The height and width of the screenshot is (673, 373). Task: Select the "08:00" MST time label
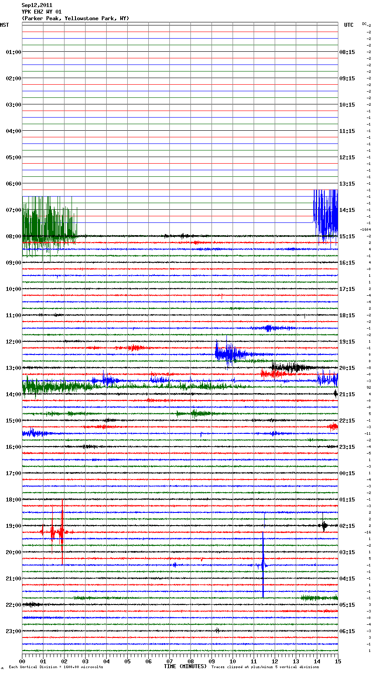click(14, 236)
